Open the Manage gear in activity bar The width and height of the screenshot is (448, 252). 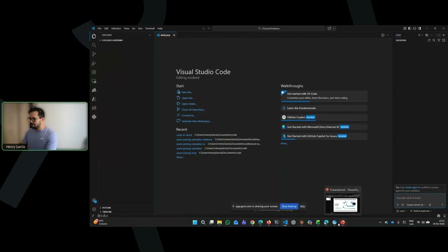(94, 209)
